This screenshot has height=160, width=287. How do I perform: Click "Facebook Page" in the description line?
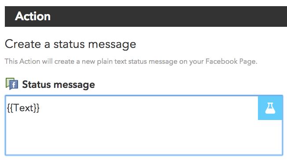click(231, 62)
